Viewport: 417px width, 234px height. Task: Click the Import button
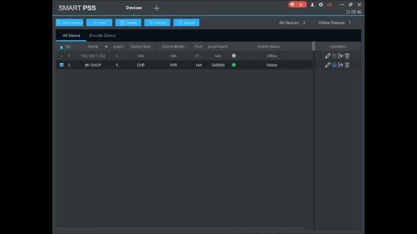tap(157, 23)
